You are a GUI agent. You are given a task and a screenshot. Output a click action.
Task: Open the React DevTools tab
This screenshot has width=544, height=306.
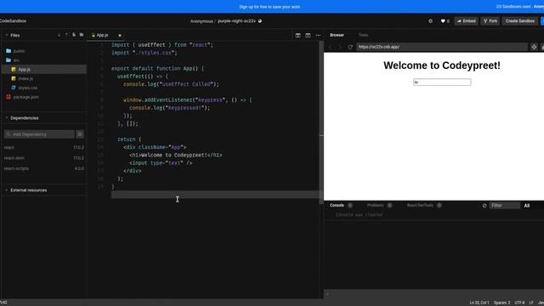pyautogui.click(x=420, y=206)
